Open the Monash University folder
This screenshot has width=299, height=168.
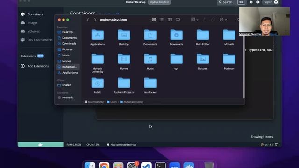[98, 59]
